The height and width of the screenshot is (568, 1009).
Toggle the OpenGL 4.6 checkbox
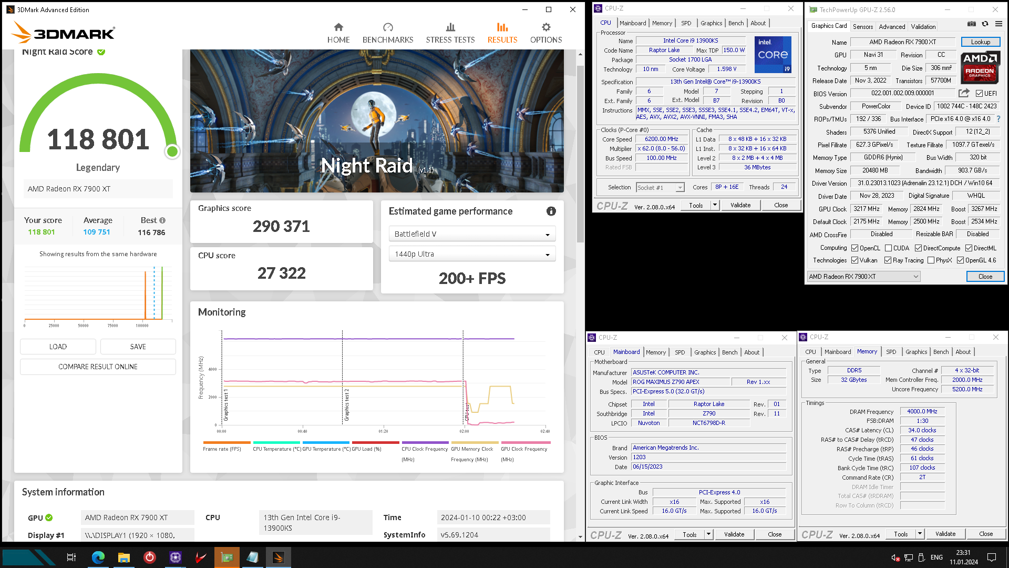point(960,260)
